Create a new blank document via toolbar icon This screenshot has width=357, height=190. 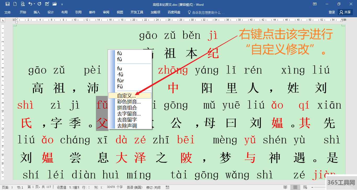coord(15,4)
